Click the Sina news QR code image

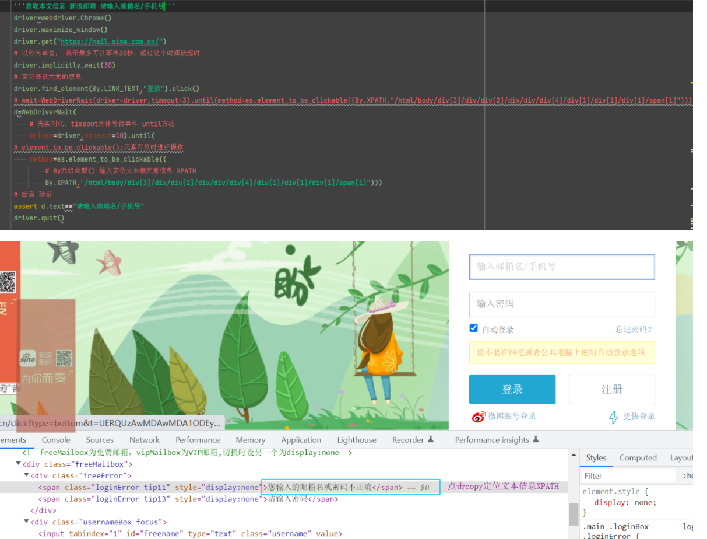tap(64, 358)
